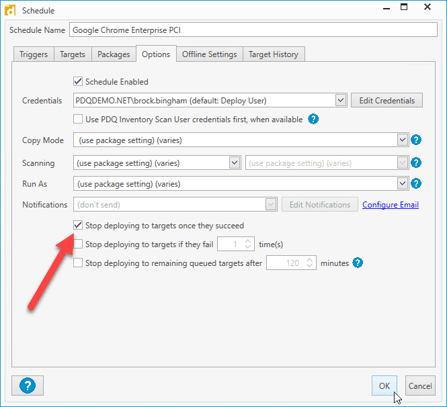Image resolution: width=447 pixels, height=407 pixels.
Task: Click the fail times stepper field
Action: click(236, 244)
